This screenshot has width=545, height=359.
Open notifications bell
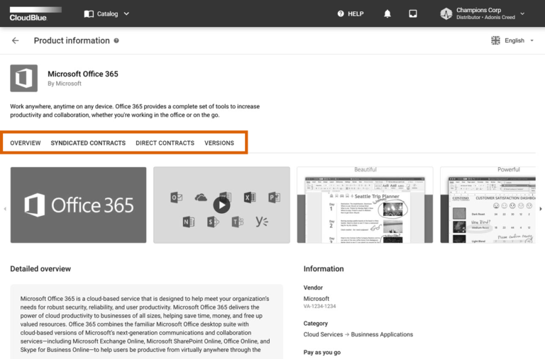pos(387,13)
